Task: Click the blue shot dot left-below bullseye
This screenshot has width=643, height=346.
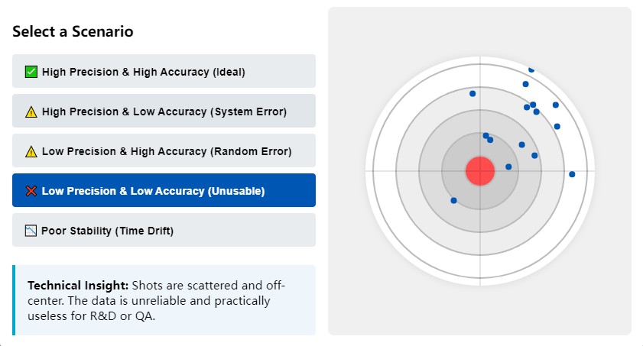Action: point(454,201)
